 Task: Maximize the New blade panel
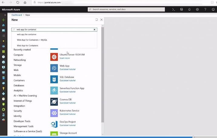(96, 20)
